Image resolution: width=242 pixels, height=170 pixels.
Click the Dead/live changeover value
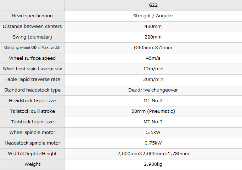pos(153,90)
